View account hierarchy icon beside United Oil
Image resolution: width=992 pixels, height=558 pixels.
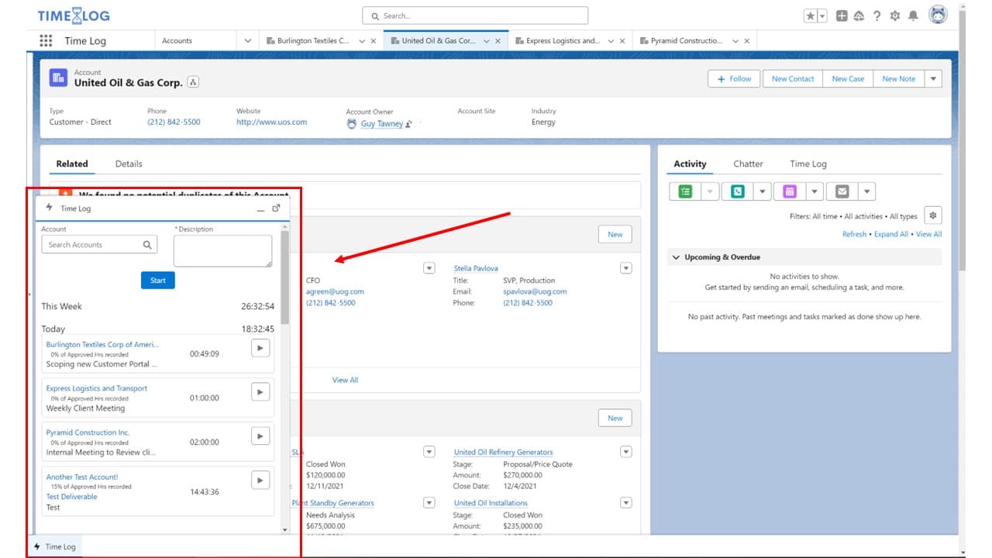click(x=193, y=82)
